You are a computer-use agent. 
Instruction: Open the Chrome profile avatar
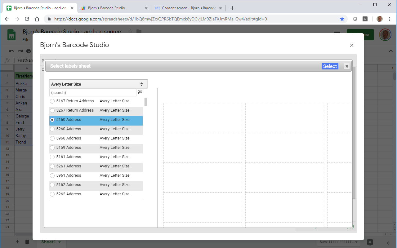click(380, 19)
